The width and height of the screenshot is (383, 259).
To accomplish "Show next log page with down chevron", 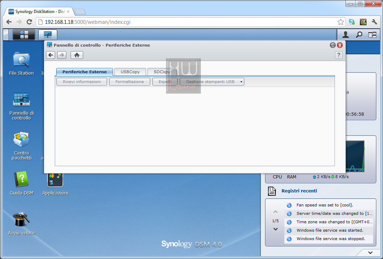I will pyautogui.click(x=276, y=229).
